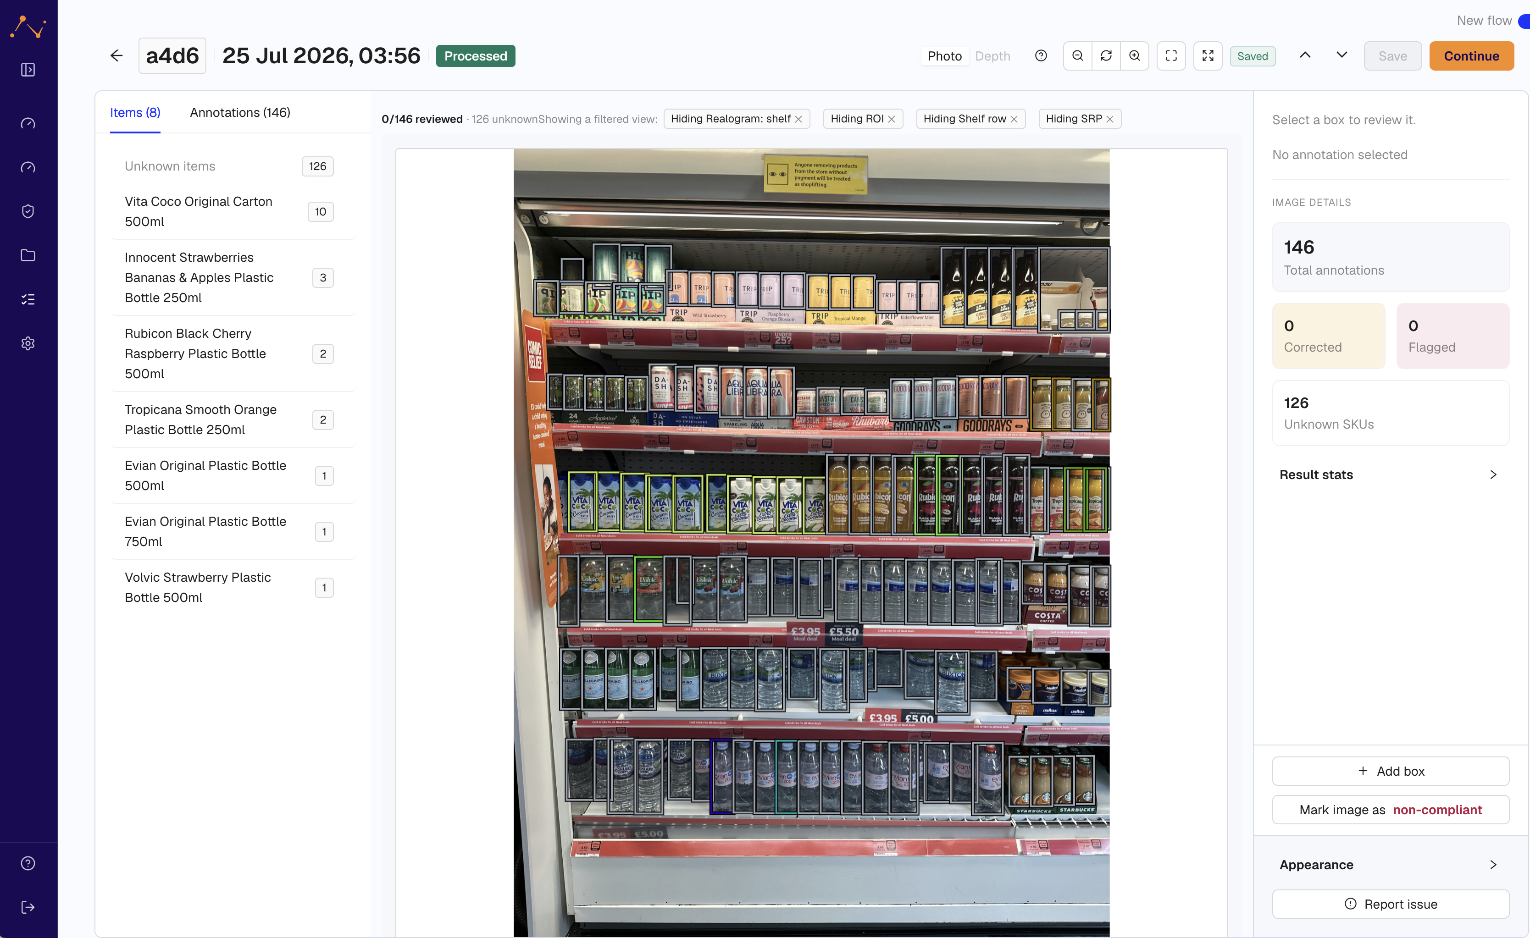Click the app logo in the sidebar

coord(28,28)
